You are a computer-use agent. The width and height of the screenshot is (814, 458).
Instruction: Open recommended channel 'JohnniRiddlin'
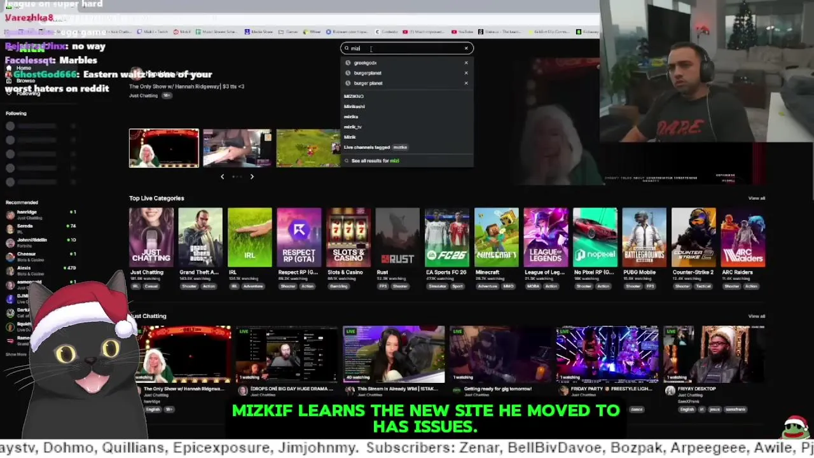pyautogui.click(x=41, y=242)
